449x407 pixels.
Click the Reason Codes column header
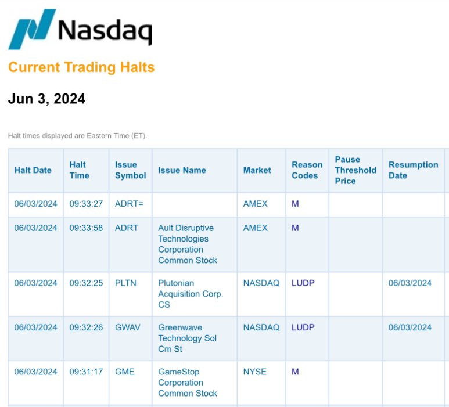tap(307, 170)
